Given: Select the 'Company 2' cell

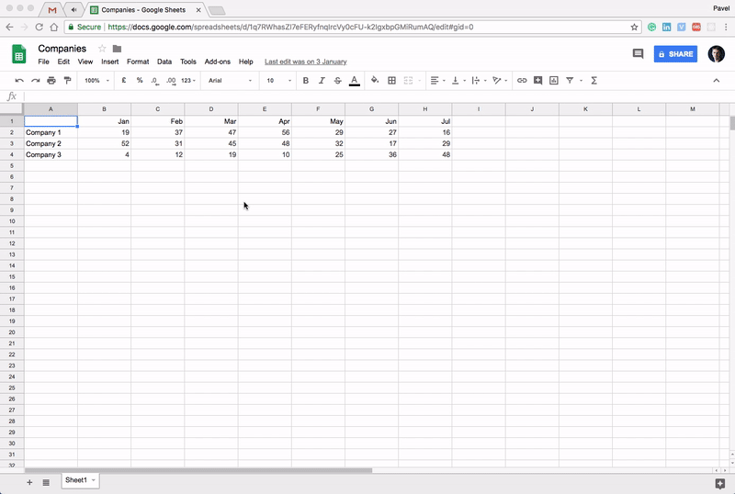Looking at the screenshot, I should point(51,143).
